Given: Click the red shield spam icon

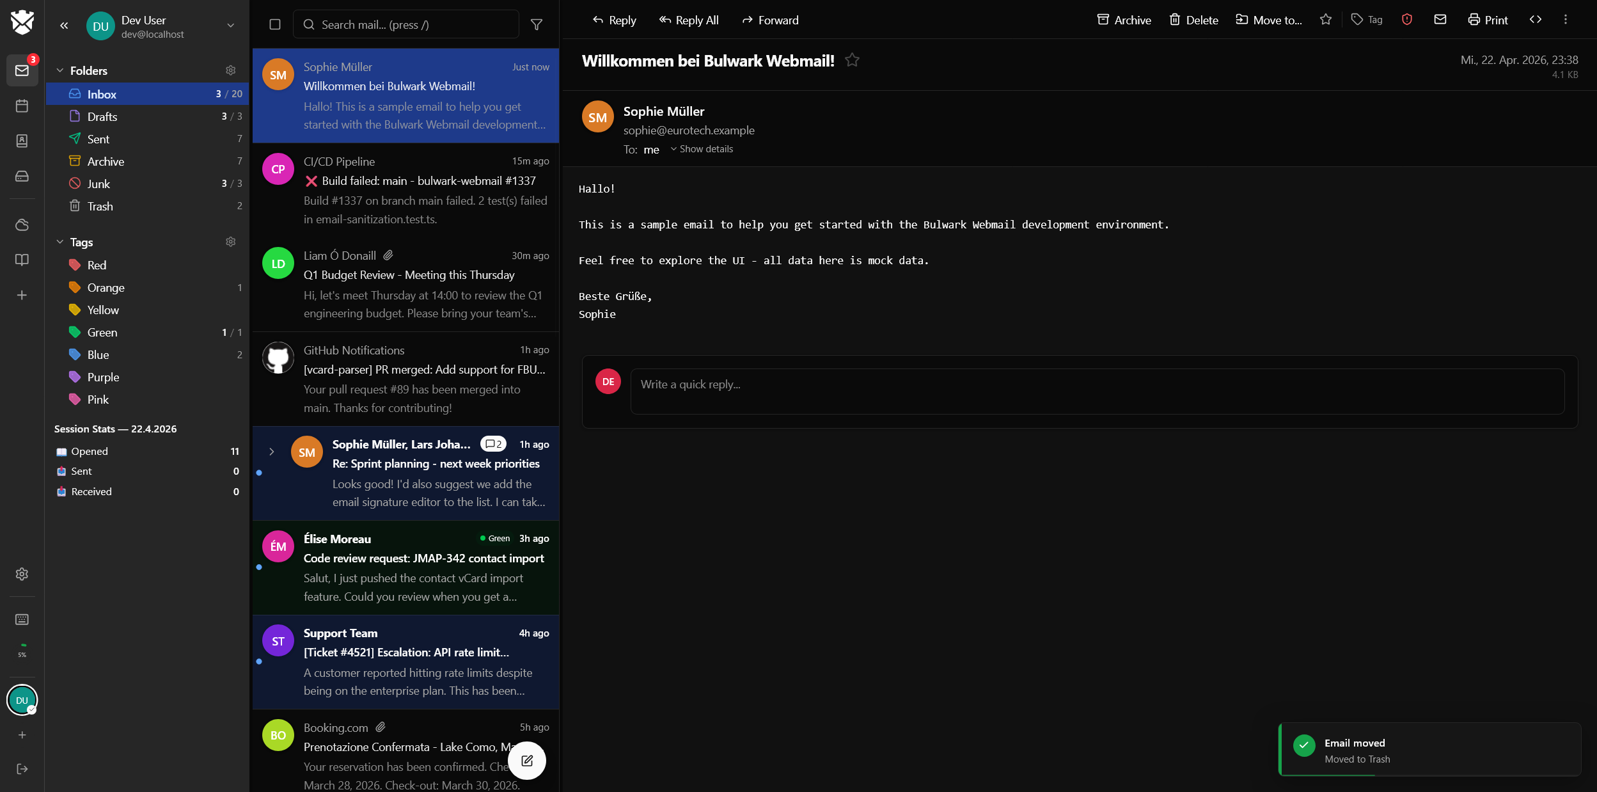Looking at the screenshot, I should point(1407,20).
